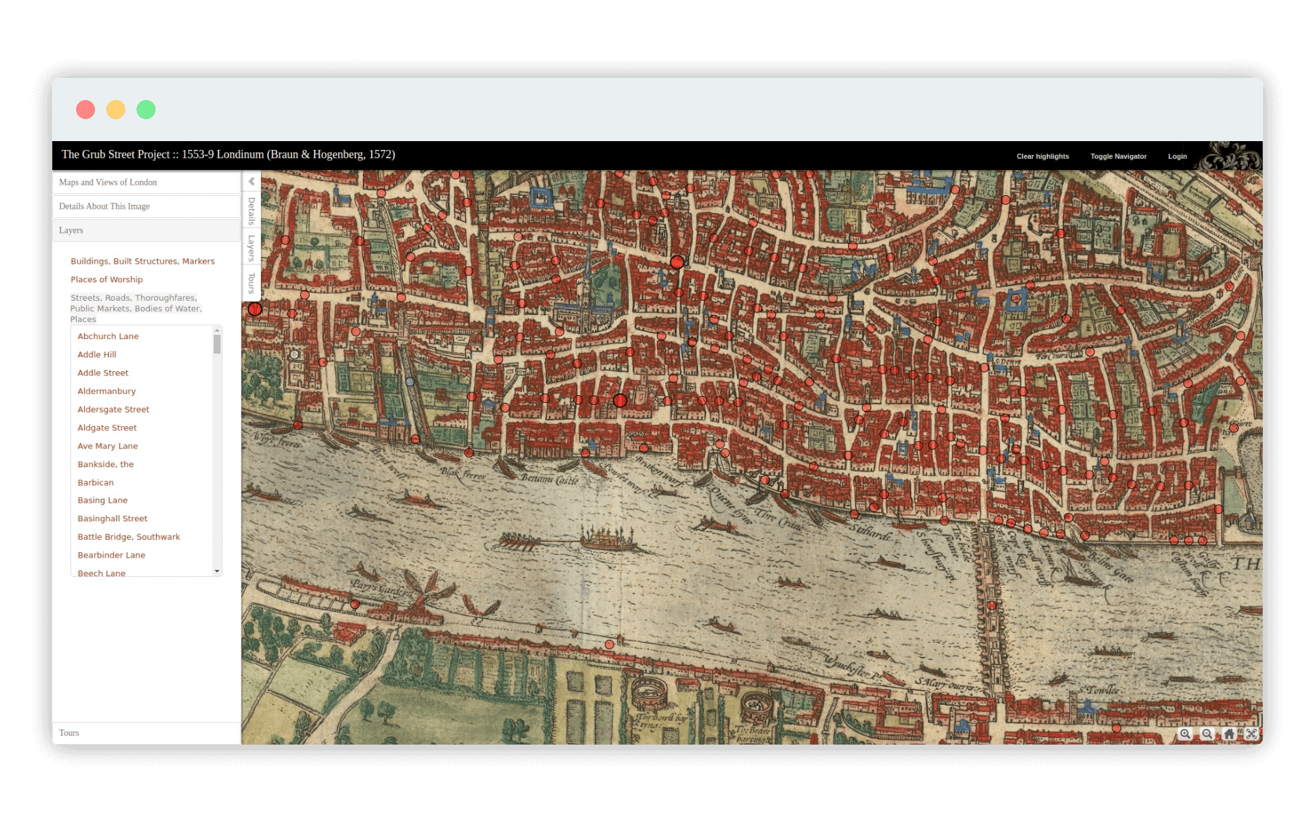Click the Login link
1315x822 pixels.
click(x=1177, y=156)
